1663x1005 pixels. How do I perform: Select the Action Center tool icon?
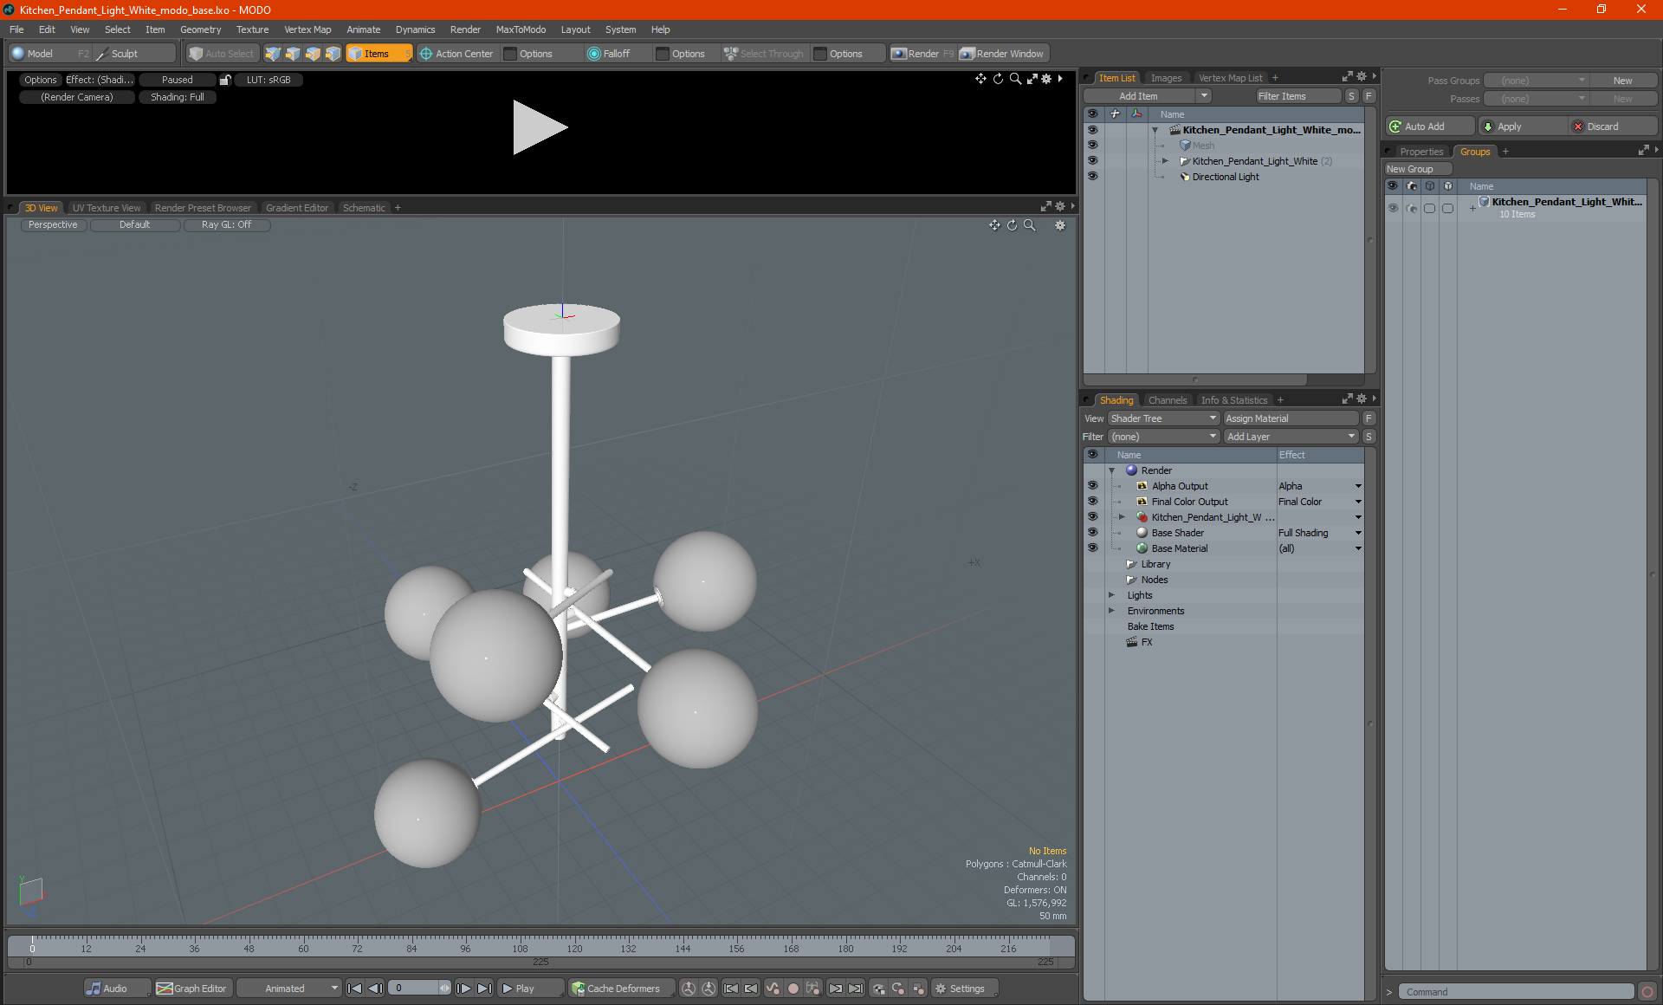426,54
